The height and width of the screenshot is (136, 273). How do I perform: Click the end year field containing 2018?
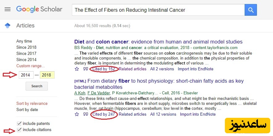point(47,75)
